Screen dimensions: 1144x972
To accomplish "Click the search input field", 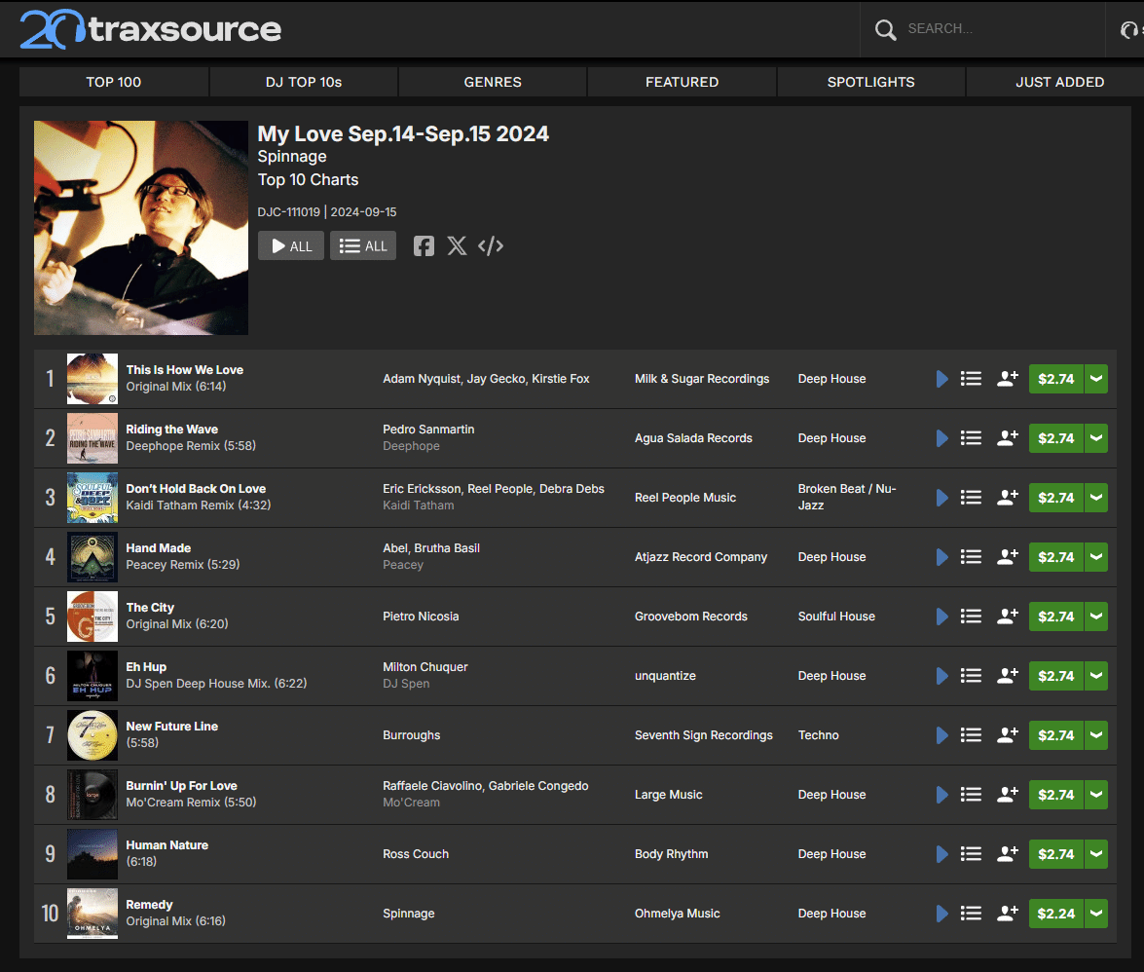I will pyautogui.click(x=1000, y=29).
